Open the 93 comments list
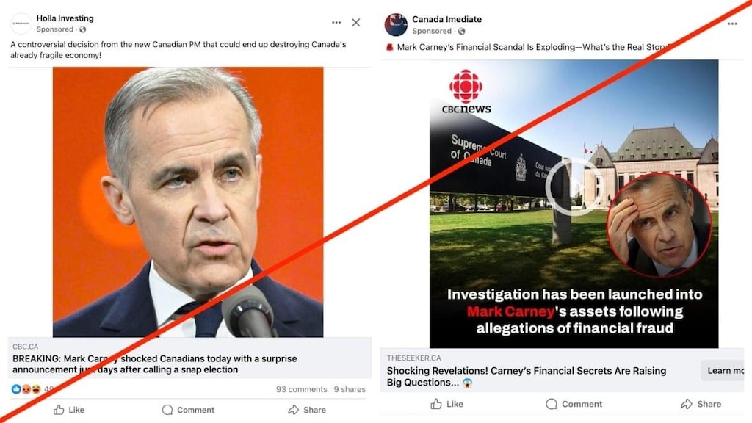This screenshot has width=752, height=423. (301, 389)
